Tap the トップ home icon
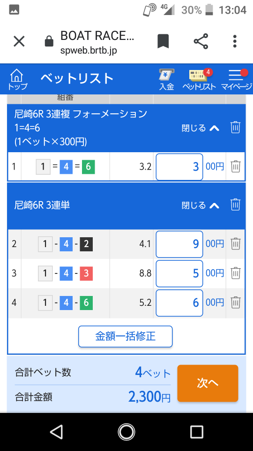This screenshot has height=451, width=253. click(17, 79)
